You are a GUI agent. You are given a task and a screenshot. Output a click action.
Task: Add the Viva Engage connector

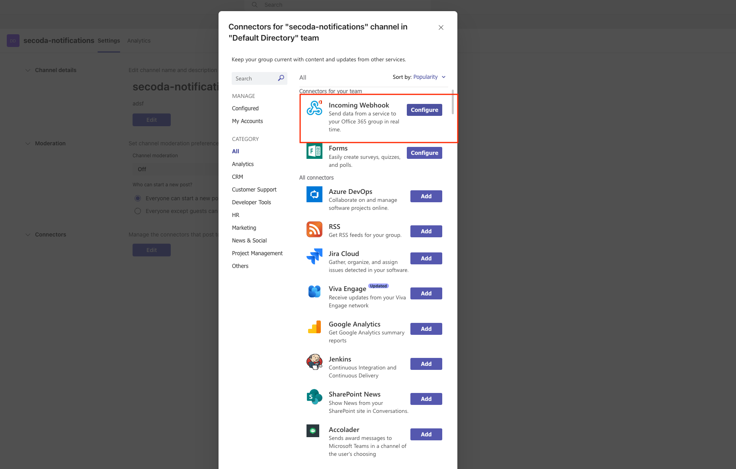(426, 293)
